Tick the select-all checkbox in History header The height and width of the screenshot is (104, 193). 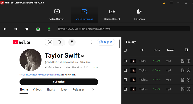[125, 50]
